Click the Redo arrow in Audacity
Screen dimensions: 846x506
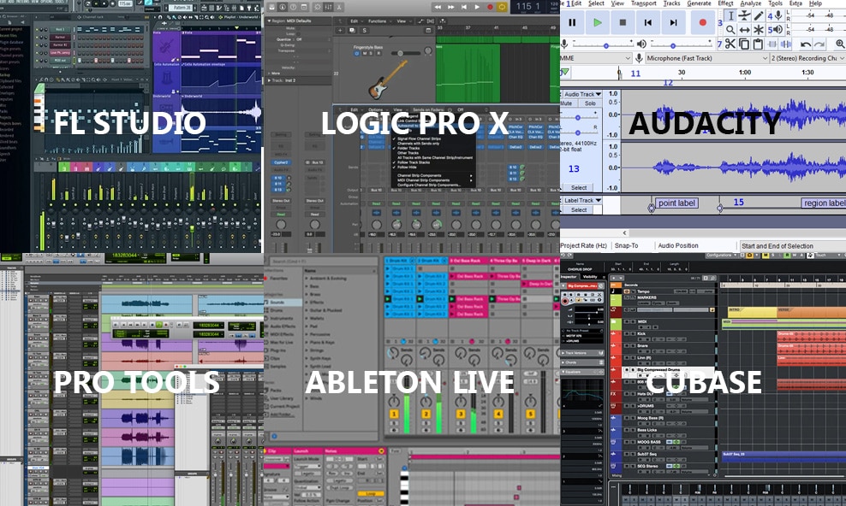(819, 44)
